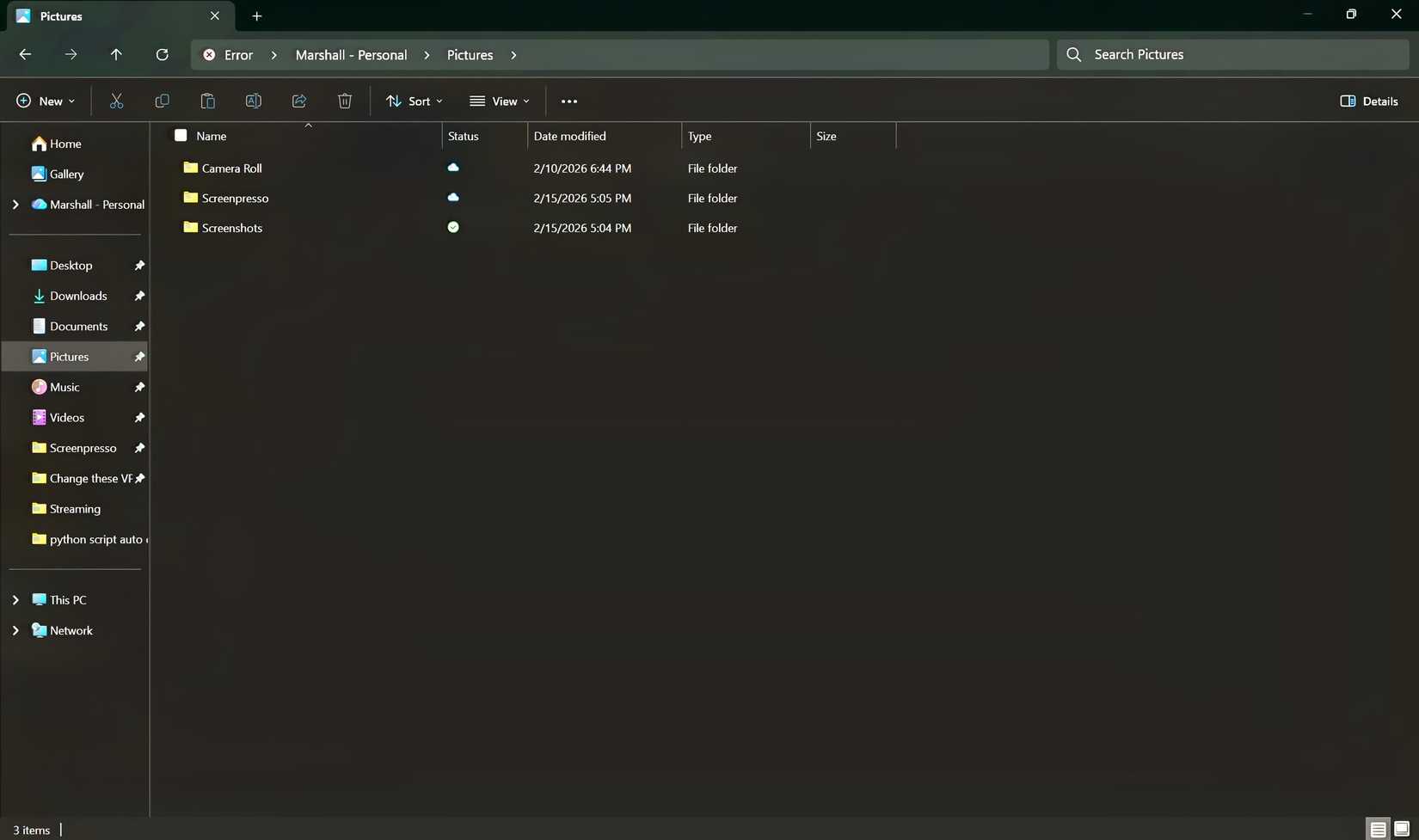
Task: Open the Sort dropdown menu
Action: click(415, 101)
